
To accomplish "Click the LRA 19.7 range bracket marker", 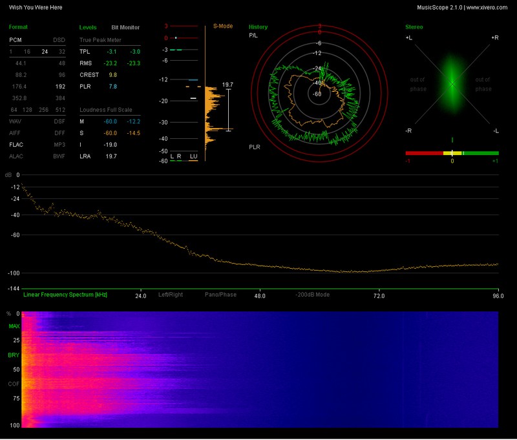I will (228, 110).
